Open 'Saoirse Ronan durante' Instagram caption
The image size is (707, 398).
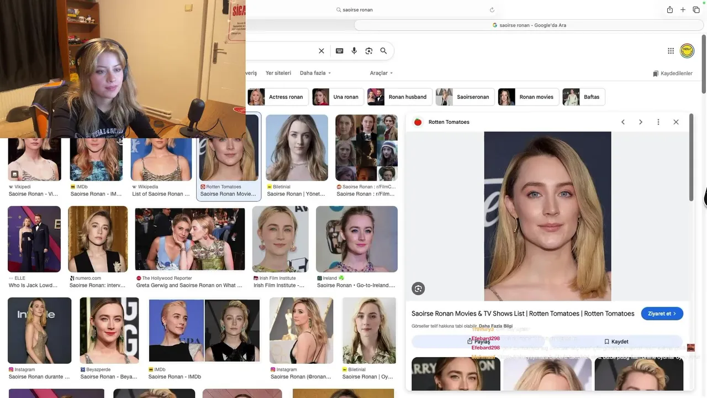(39, 377)
